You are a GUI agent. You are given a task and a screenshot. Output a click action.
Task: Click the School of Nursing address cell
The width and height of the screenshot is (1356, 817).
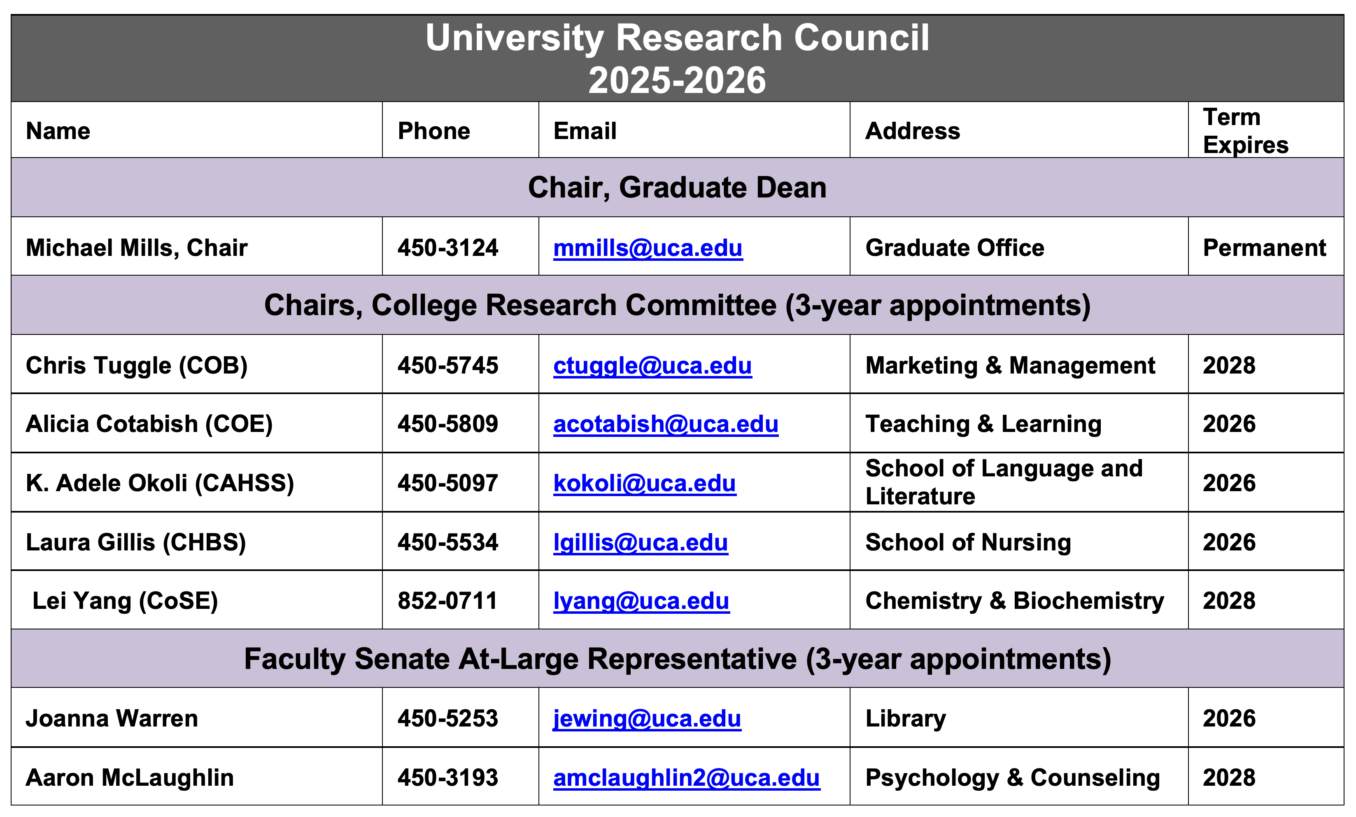(x=968, y=543)
